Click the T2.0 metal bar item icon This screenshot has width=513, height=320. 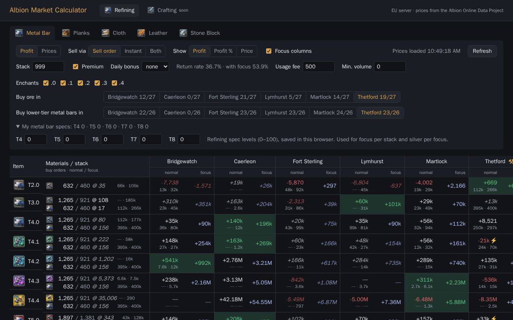click(x=19, y=185)
